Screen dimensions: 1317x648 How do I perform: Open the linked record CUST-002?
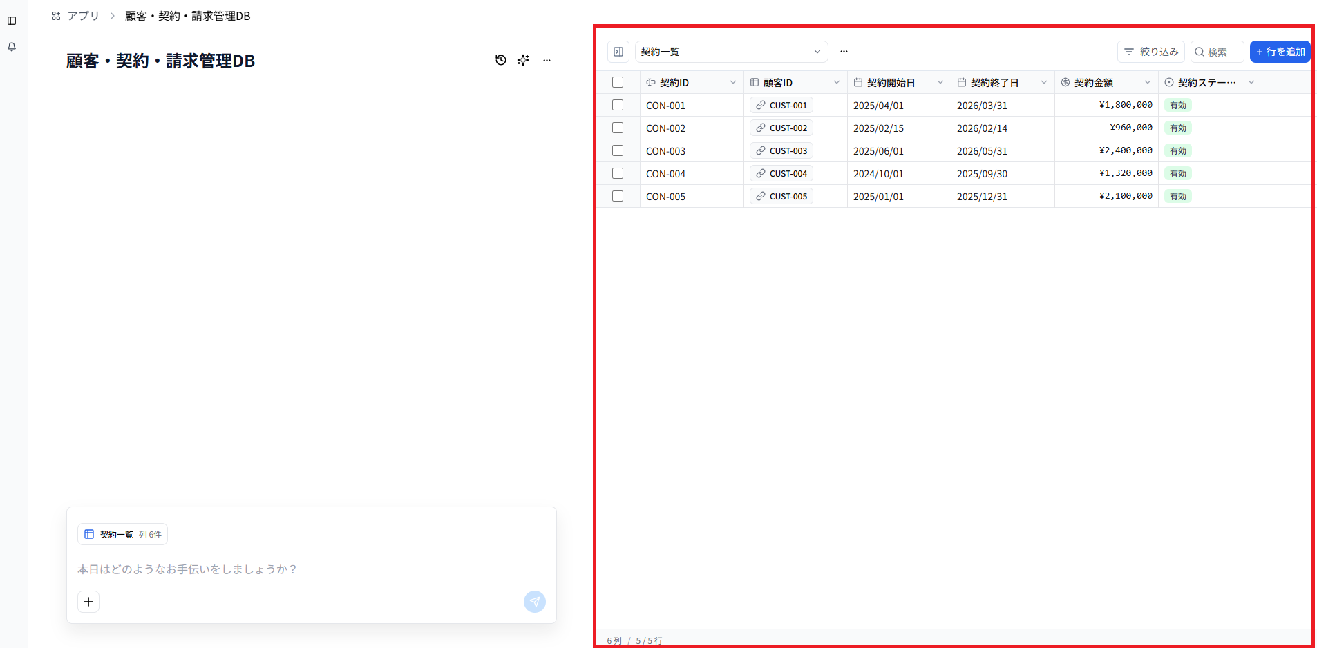tap(781, 128)
